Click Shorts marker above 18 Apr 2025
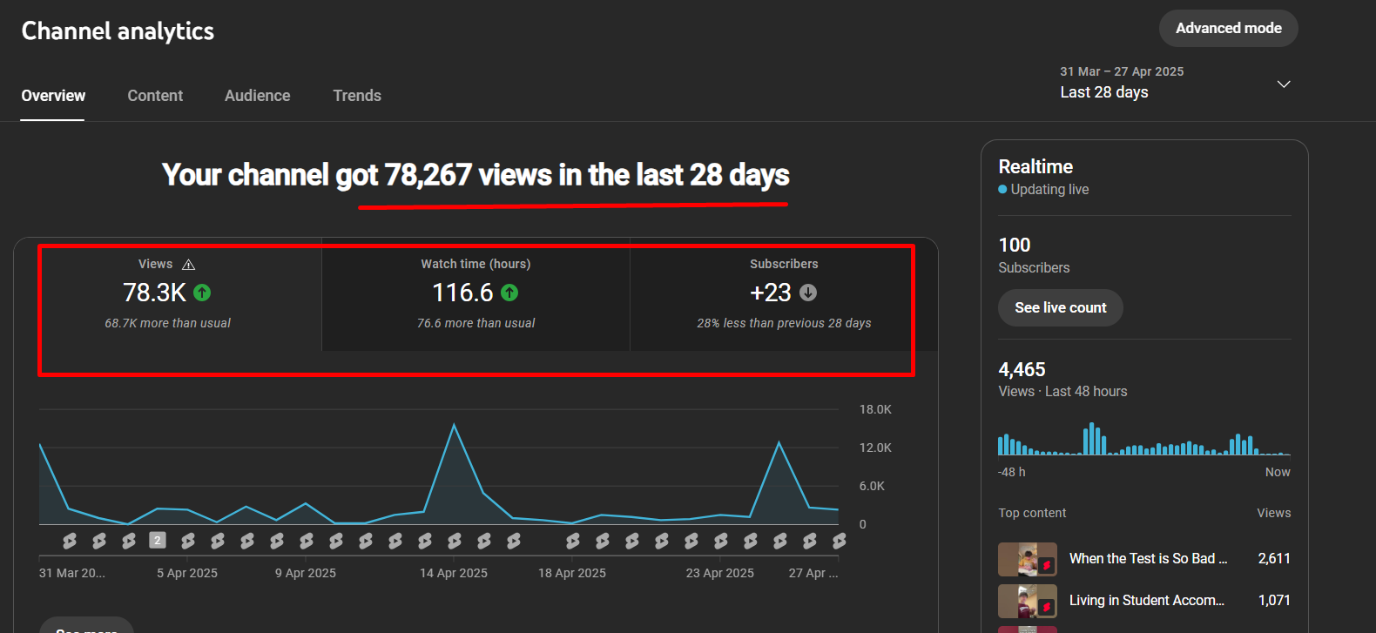Image resolution: width=1376 pixels, height=633 pixels. (573, 541)
